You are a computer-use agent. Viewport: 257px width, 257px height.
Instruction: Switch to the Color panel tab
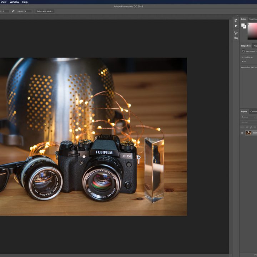(x=243, y=19)
